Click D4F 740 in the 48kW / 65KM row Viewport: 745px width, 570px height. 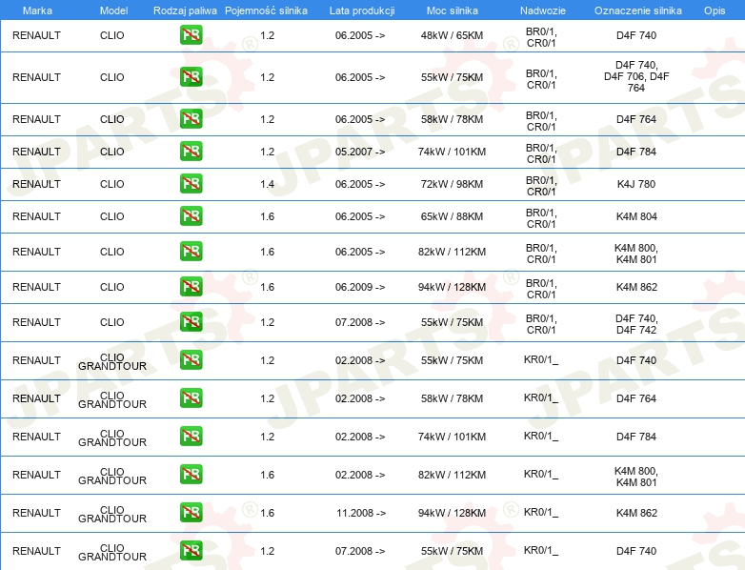tap(636, 35)
